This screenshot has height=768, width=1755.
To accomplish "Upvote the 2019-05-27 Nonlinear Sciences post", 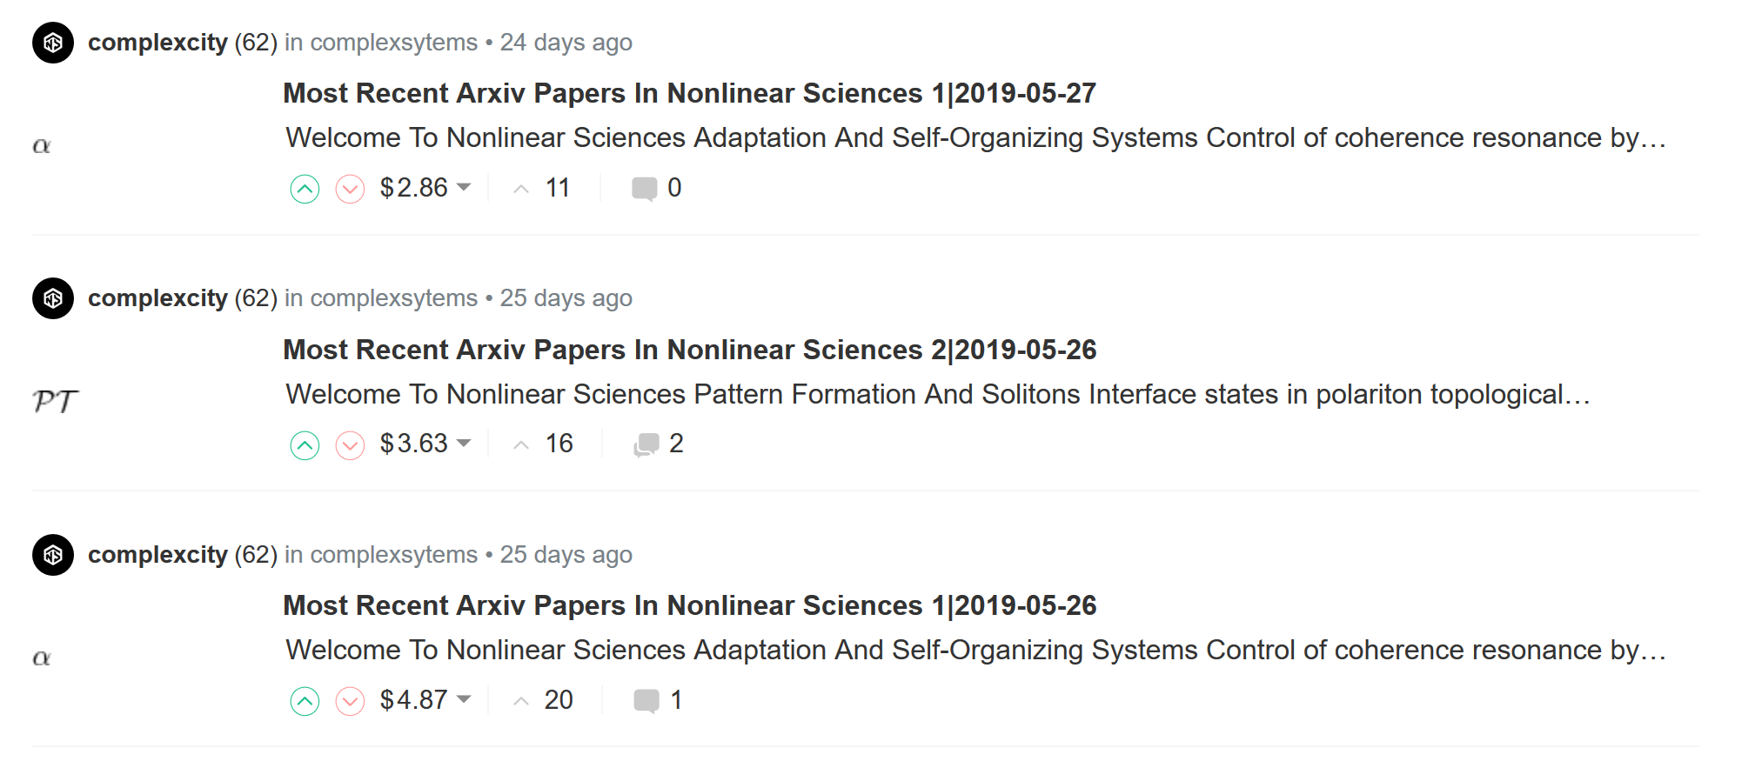I will coord(305,189).
